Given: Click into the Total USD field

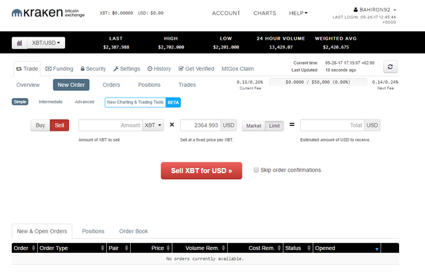Looking at the screenshot, I should [332, 125].
